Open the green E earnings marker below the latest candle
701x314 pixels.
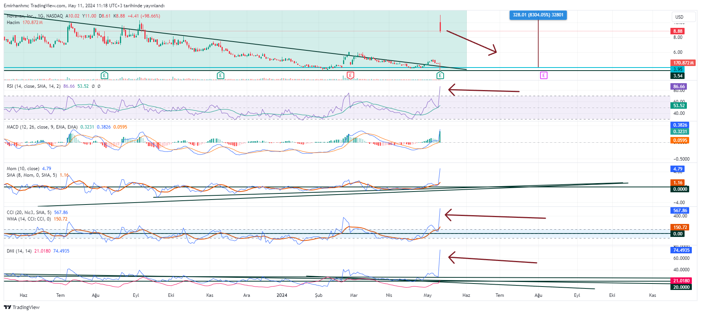coord(440,75)
